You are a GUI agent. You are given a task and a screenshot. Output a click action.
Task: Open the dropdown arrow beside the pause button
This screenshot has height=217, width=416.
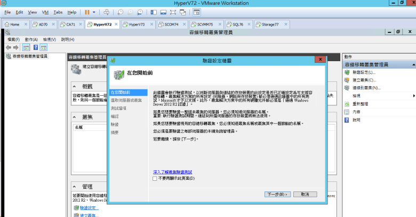94,12
